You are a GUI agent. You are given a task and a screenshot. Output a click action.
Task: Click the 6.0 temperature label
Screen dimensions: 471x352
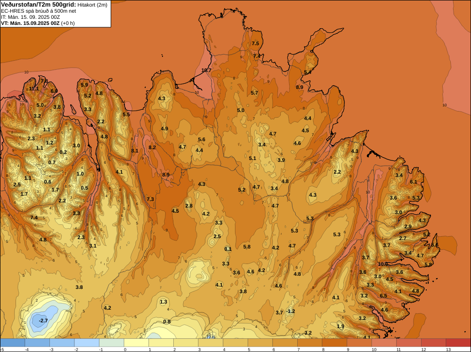(x=54, y=91)
